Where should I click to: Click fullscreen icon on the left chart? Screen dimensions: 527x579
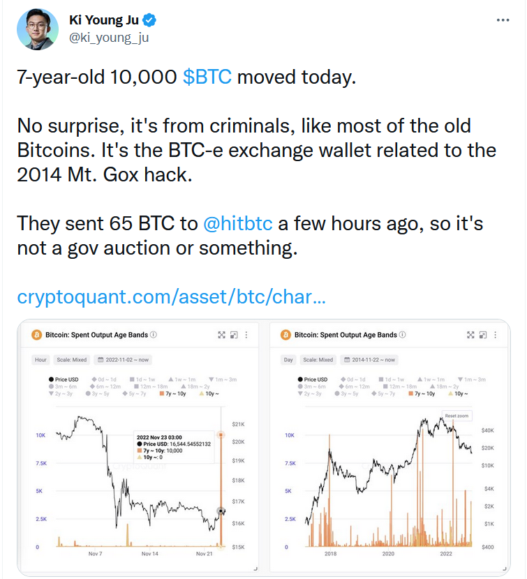click(222, 335)
